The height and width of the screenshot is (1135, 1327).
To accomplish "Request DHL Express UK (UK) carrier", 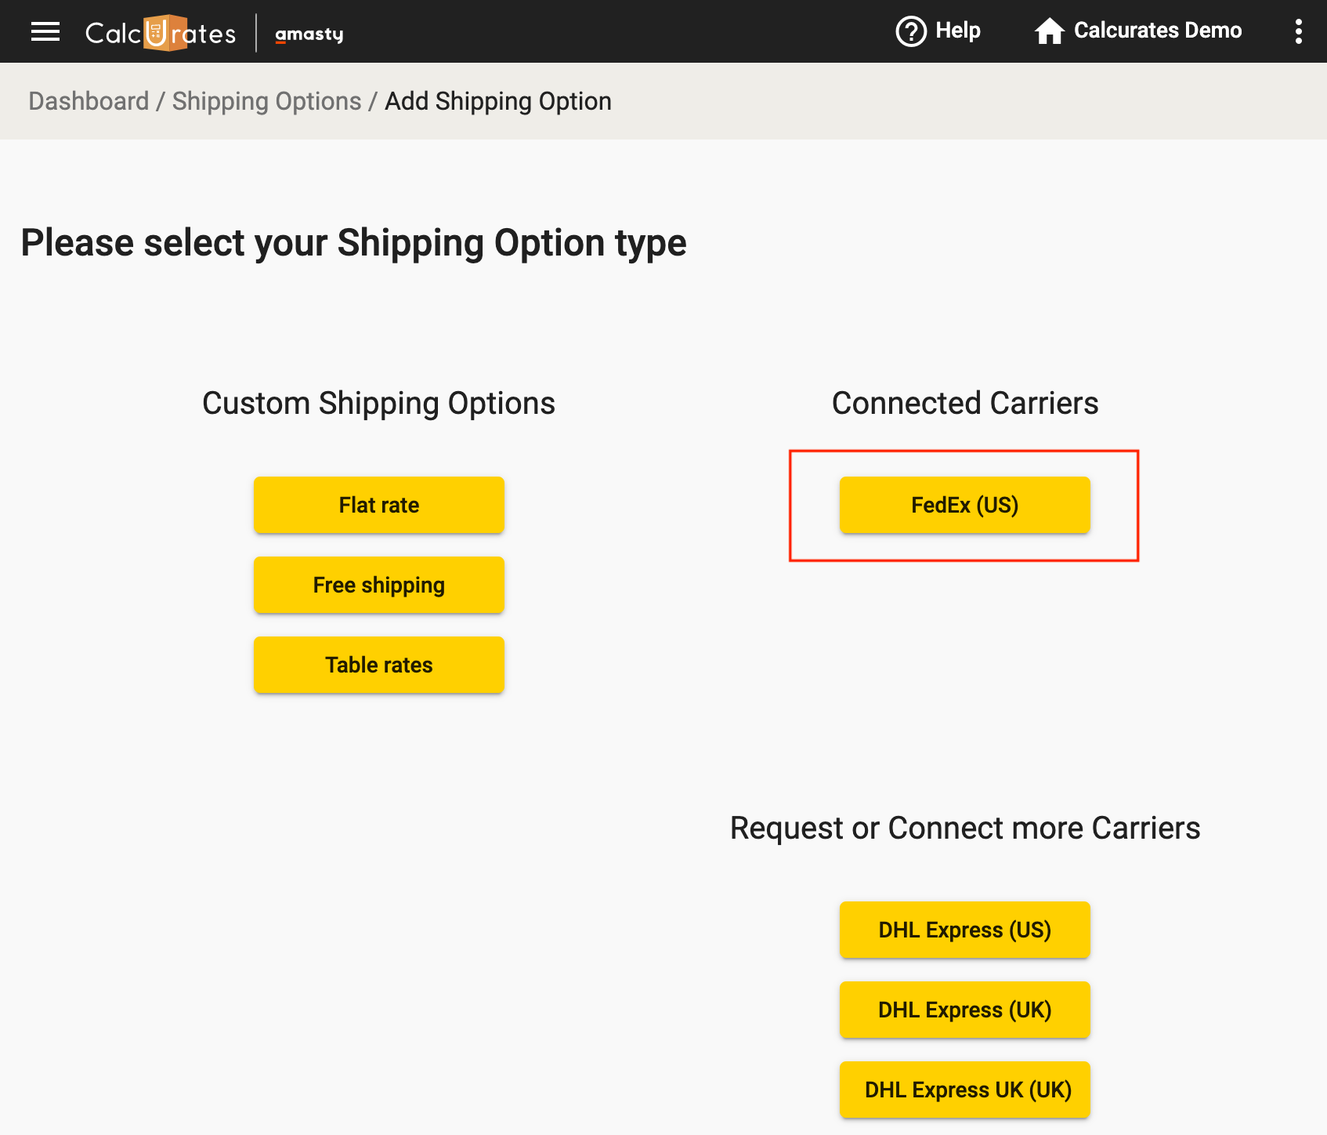I will (965, 1090).
